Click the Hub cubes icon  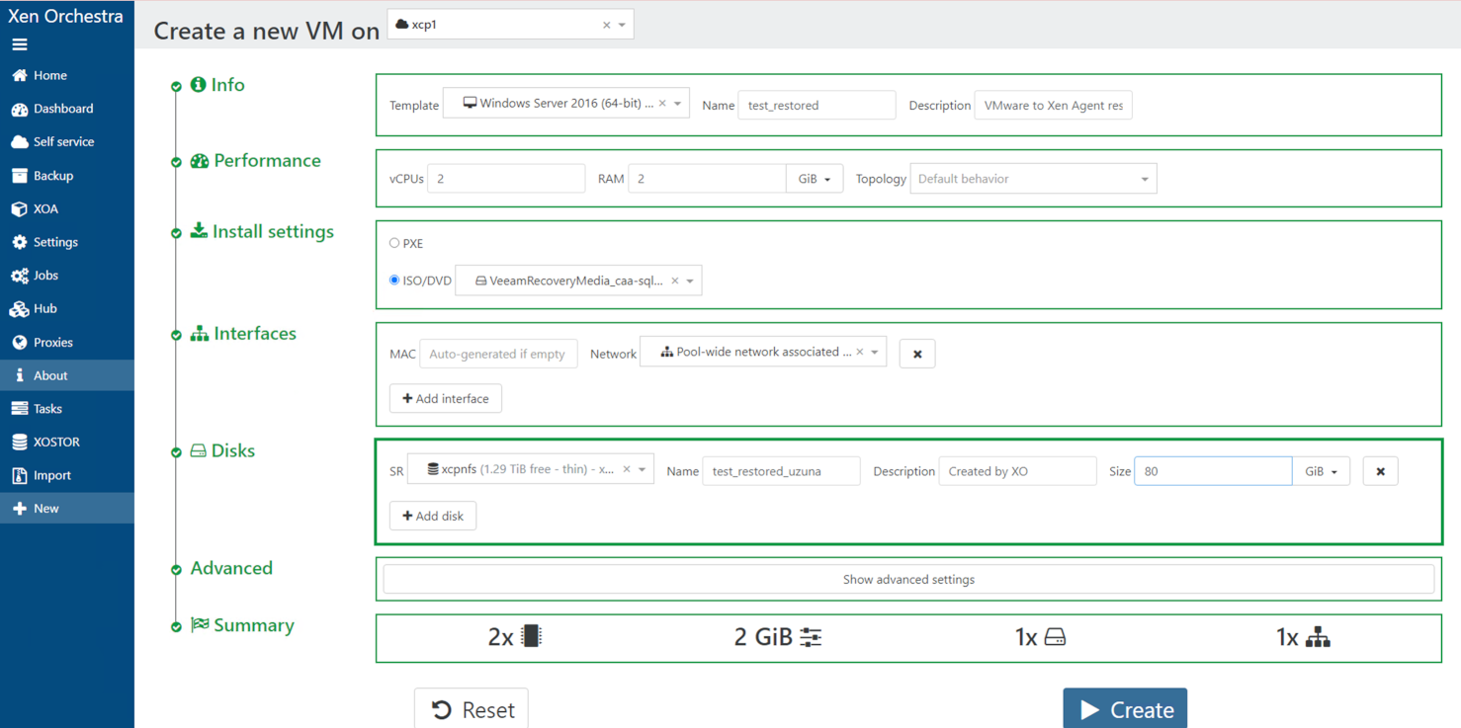20,309
